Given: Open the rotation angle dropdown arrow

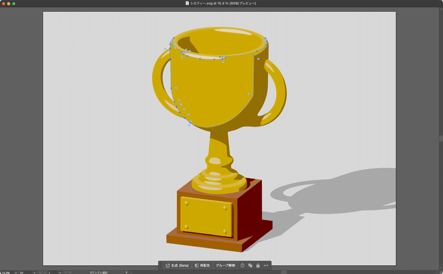Looking at the screenshot, I should [x=34, y=272].
